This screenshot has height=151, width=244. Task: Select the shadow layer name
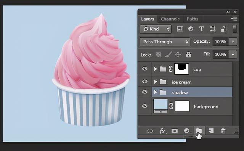click(x=180, y=92)
